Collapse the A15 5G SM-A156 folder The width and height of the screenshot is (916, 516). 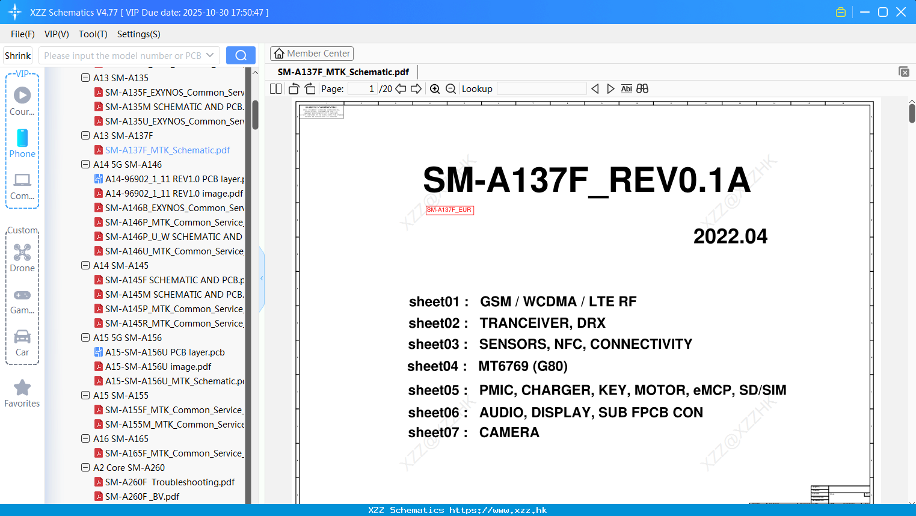coord(85,337)
